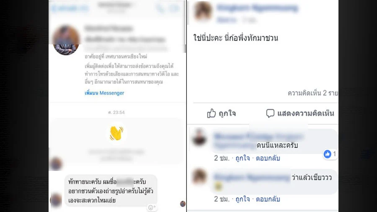Click the back arrow in the chat header
The image size is (377, 212).
pos(54,9)
